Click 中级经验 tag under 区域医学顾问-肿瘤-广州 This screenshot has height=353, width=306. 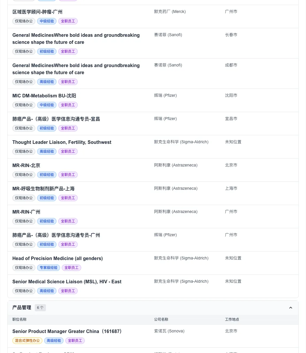coord(47,21)
